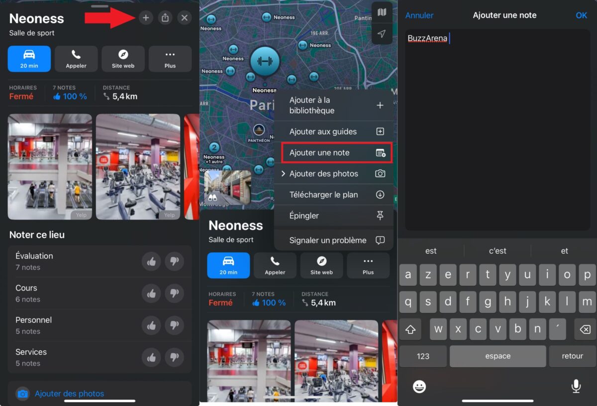Give thumbs down for Évaluation
The image size is (597, 406).
click(175, 261)
